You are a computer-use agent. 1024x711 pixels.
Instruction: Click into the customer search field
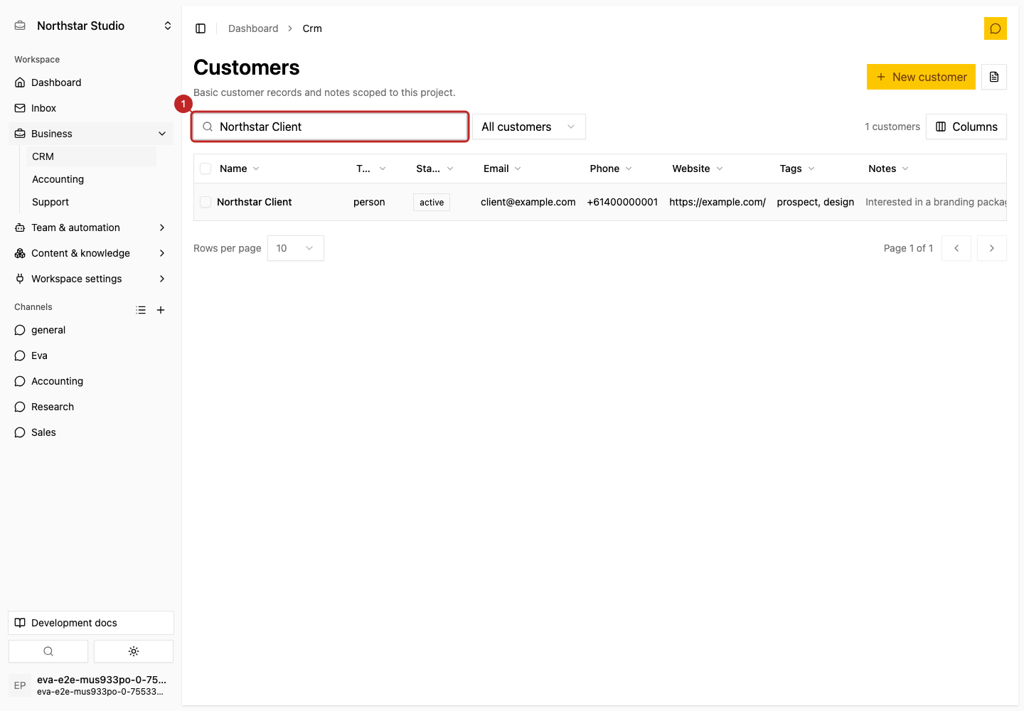click(x=330, y=127)
